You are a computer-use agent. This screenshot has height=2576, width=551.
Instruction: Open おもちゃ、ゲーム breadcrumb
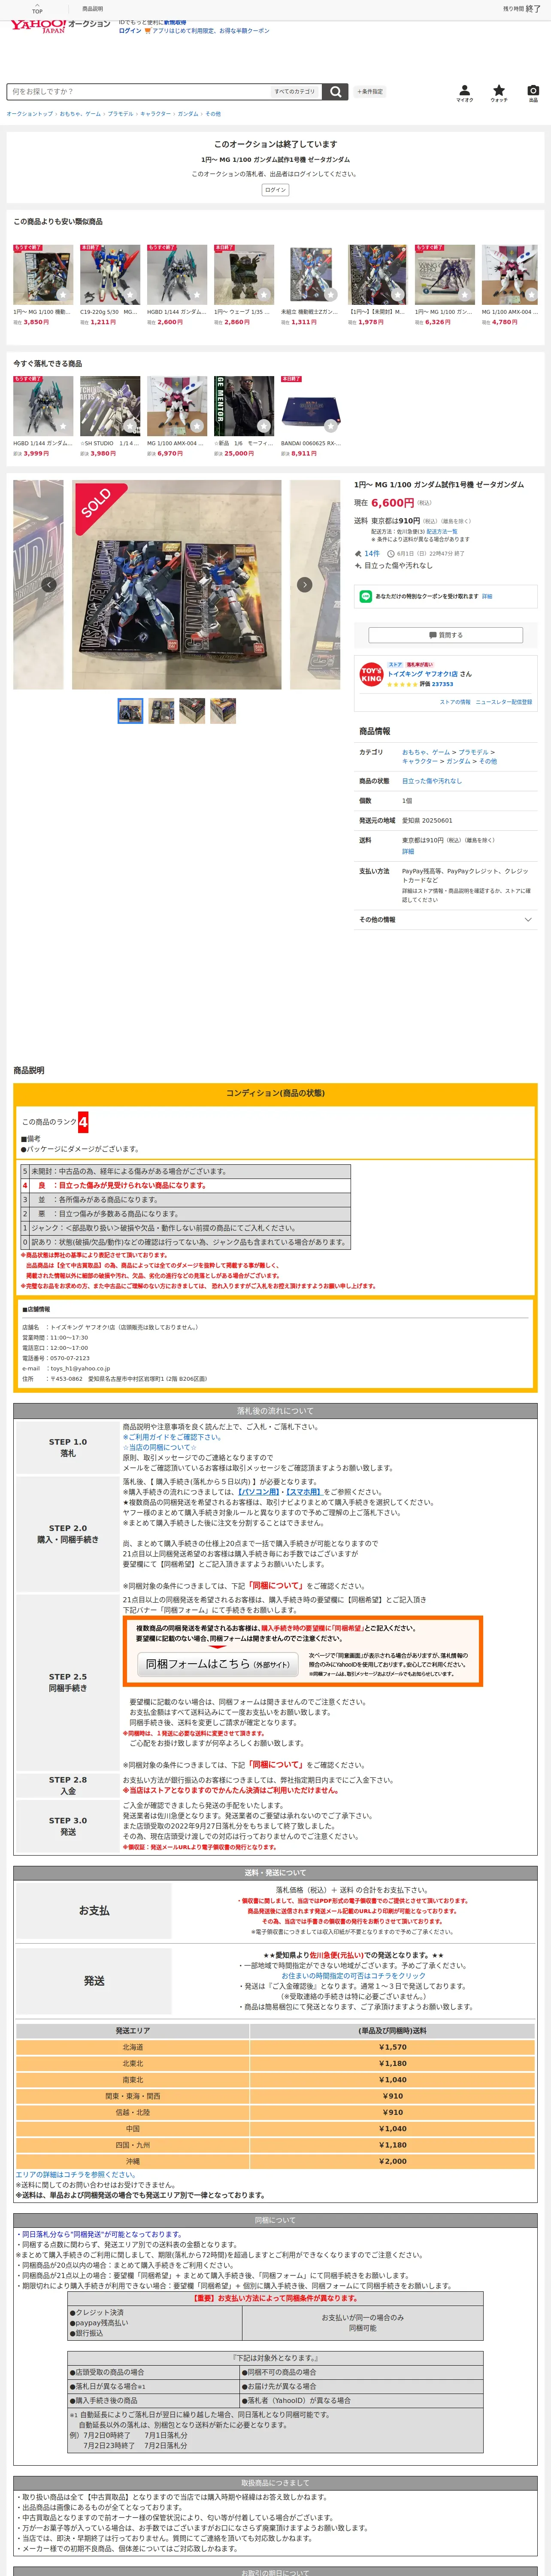[x=80, y=114]
